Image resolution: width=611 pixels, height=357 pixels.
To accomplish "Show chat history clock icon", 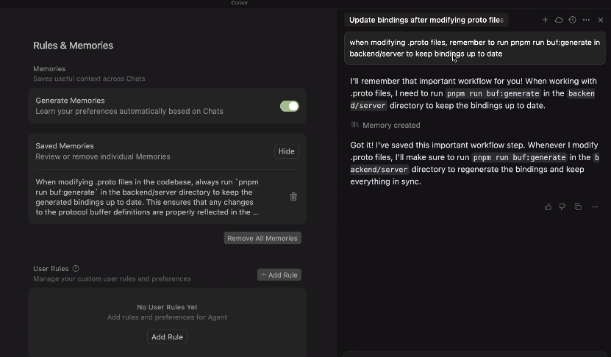I will pos(572,20).
